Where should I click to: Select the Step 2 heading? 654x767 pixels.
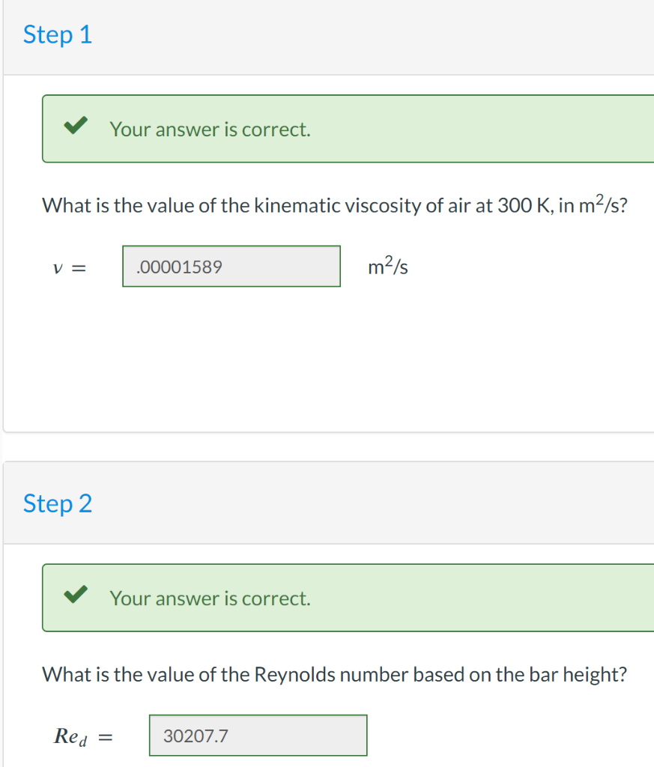click(58, 503)
